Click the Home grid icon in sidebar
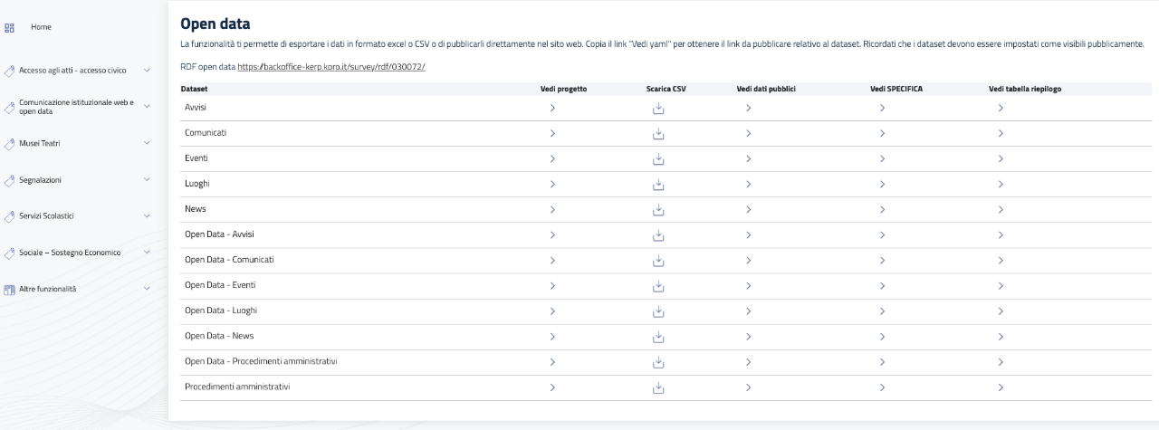The height and width of the screenshot is (430, 1159). [10, 27]
